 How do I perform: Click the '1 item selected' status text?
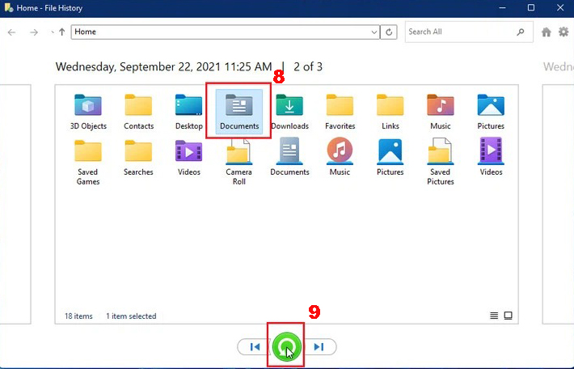131,316
